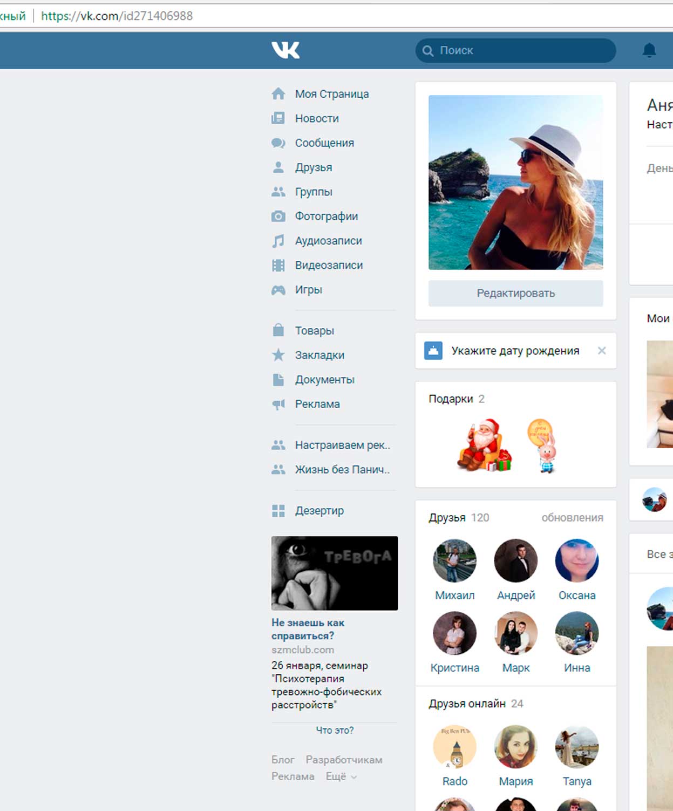Image resolution: width=673 pixels, height=811 pixels.
Task: Open Друзья in sidebar
Action: (314, 167)
